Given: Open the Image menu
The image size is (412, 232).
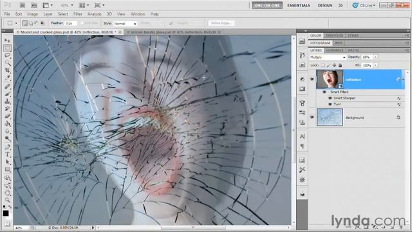Looking at the screenshot, I should click(x=32, y=14).
